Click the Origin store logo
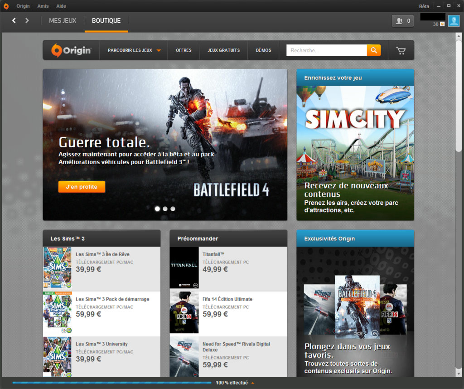This screenshot has width=464, height=389. (x=71, y=50)
